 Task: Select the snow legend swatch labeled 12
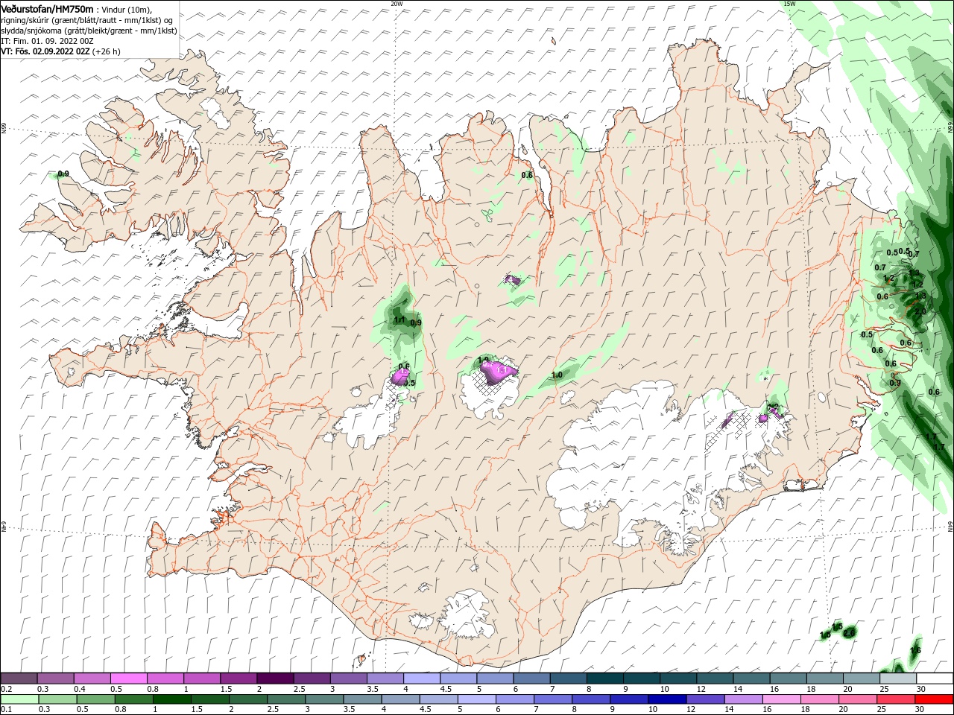pos(715,678)
